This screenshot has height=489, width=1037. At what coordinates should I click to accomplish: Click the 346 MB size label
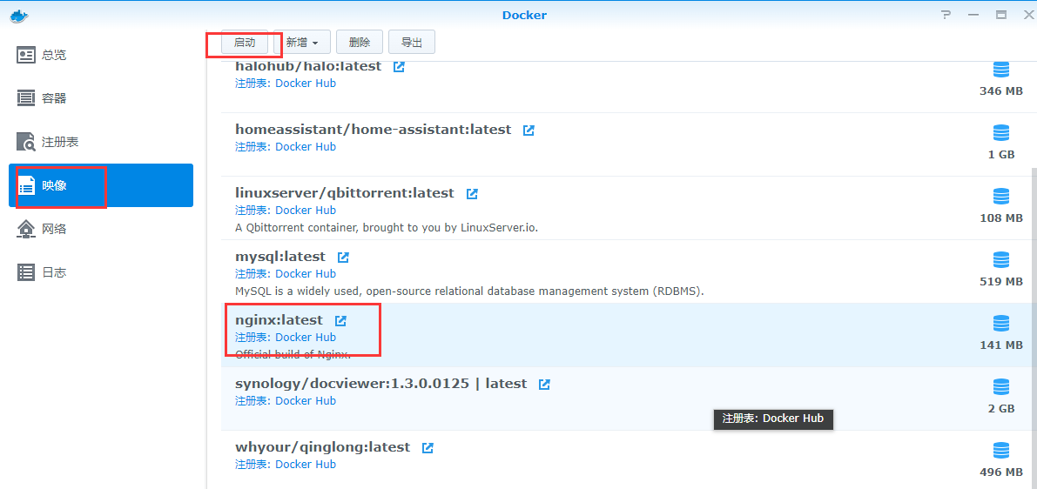1001,91
